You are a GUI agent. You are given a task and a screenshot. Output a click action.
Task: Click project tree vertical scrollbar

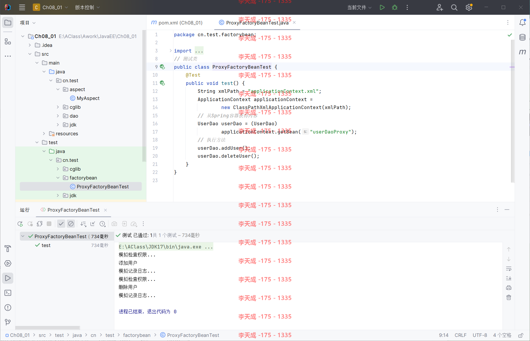(x=144, y=96)
